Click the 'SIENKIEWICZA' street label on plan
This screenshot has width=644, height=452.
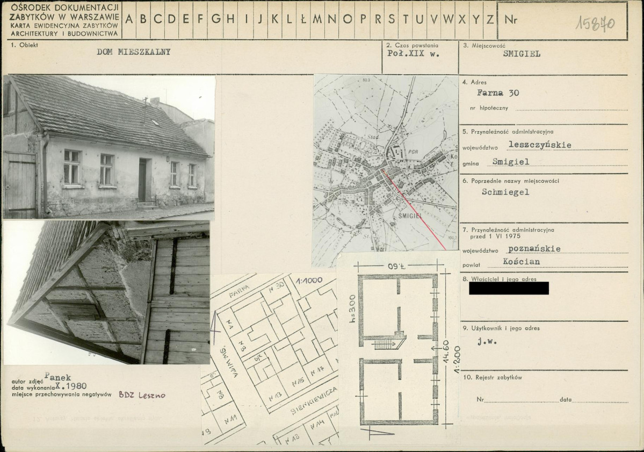click(x=314, y=400)
